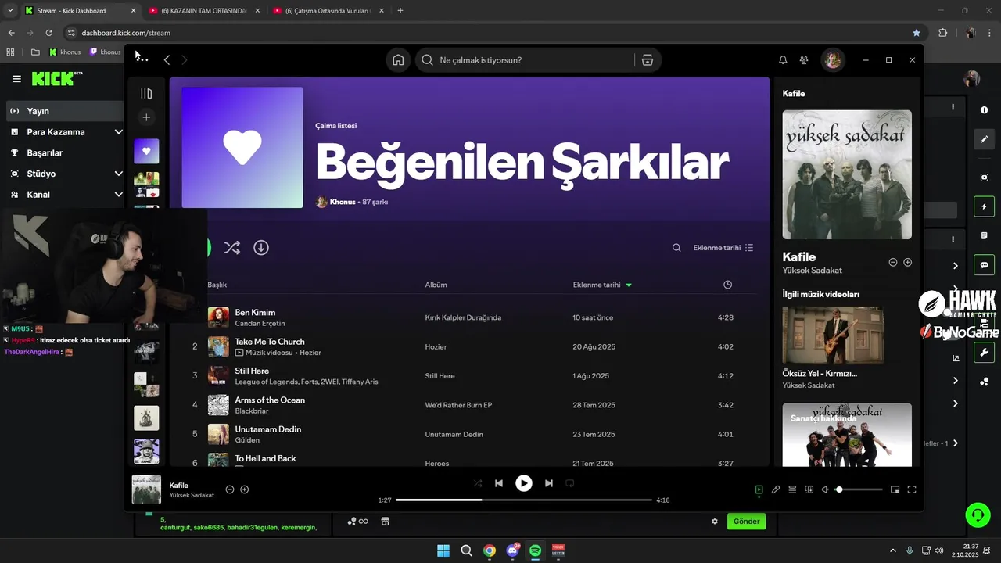Open Liked Songs heart tile in sidebar
1001x563 pixels.
click(146, 151)
